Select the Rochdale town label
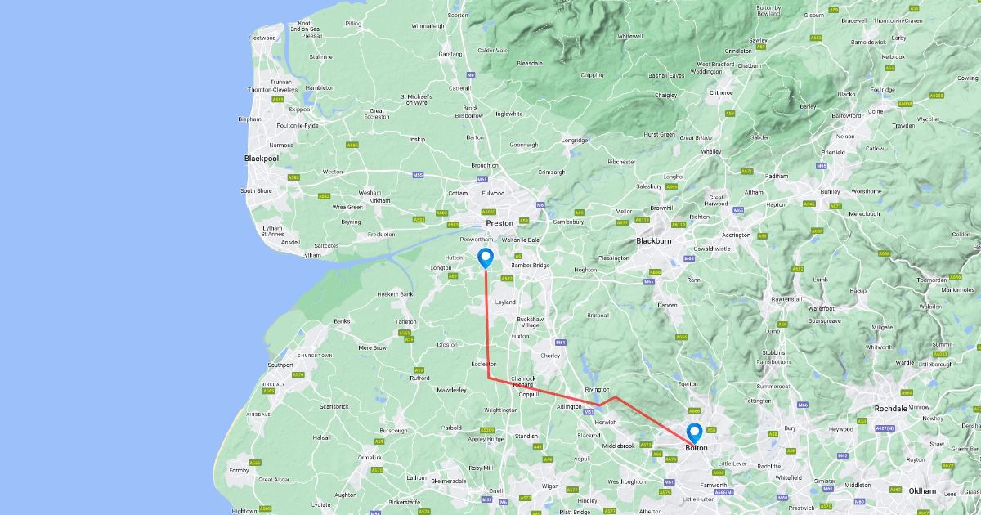 891,408
